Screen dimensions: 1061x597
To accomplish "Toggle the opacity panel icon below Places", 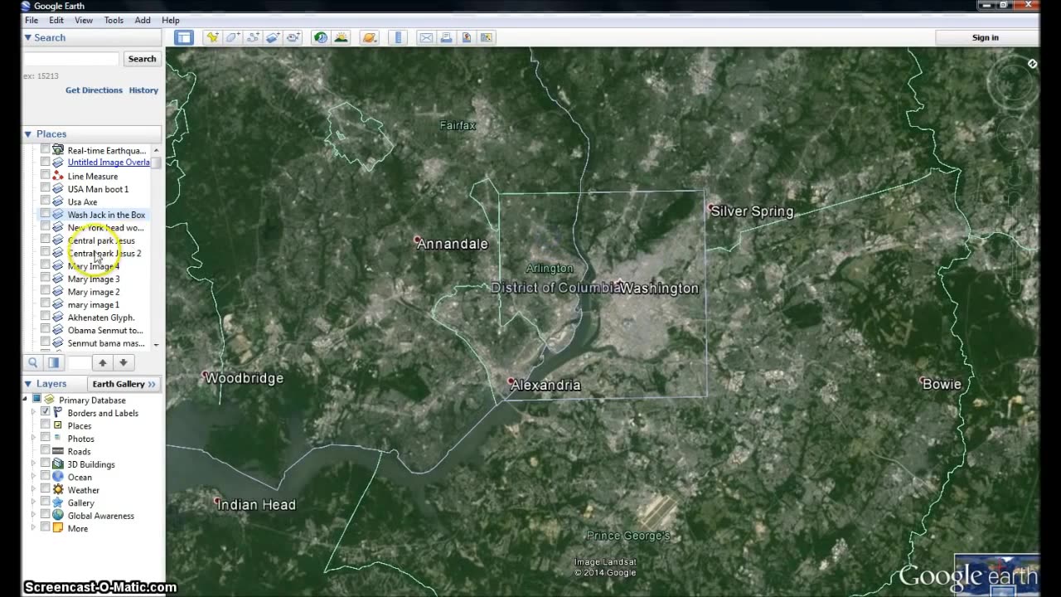I will 53,362.
